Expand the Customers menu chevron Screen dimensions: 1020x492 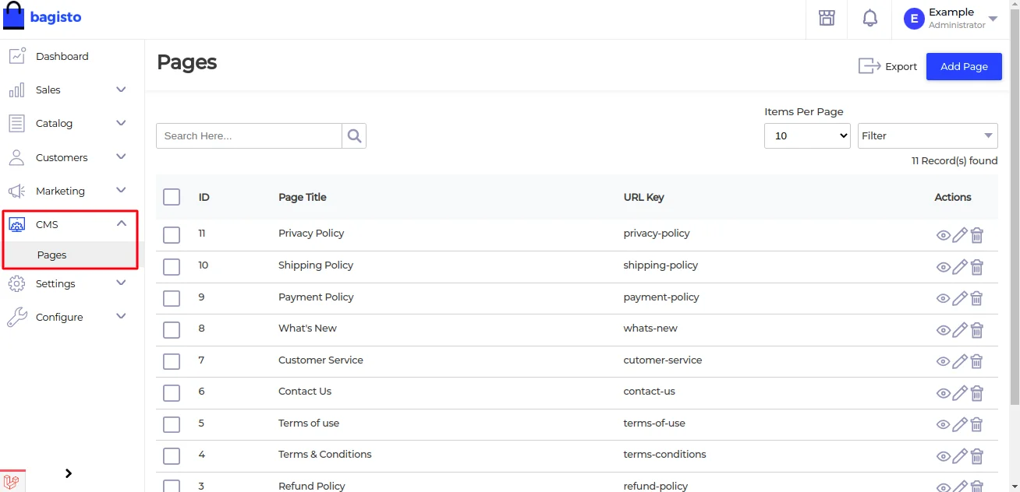(x=121, y=156)
